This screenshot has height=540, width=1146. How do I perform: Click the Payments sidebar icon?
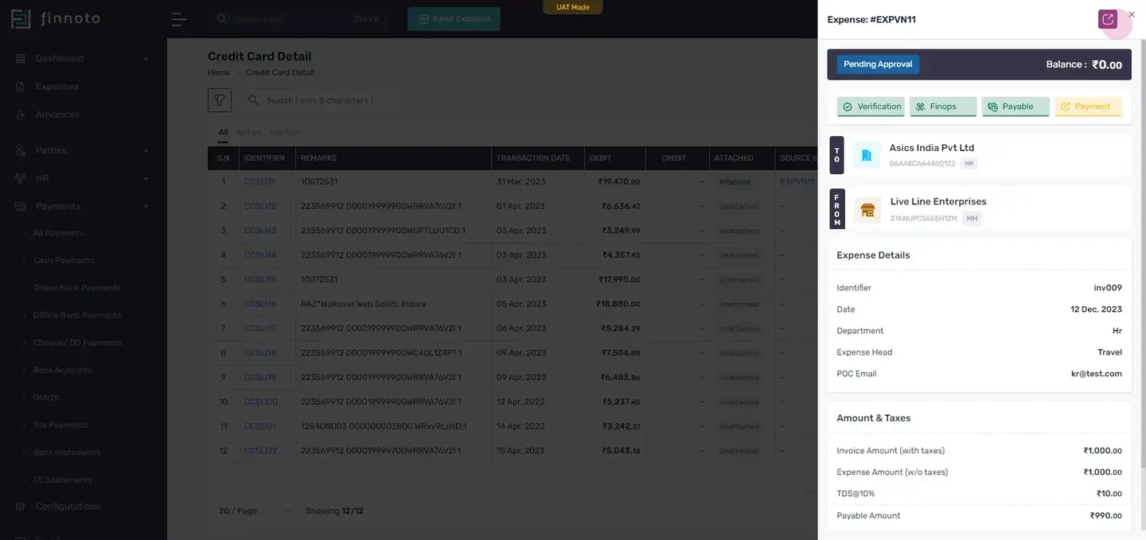tap(21, 206)
